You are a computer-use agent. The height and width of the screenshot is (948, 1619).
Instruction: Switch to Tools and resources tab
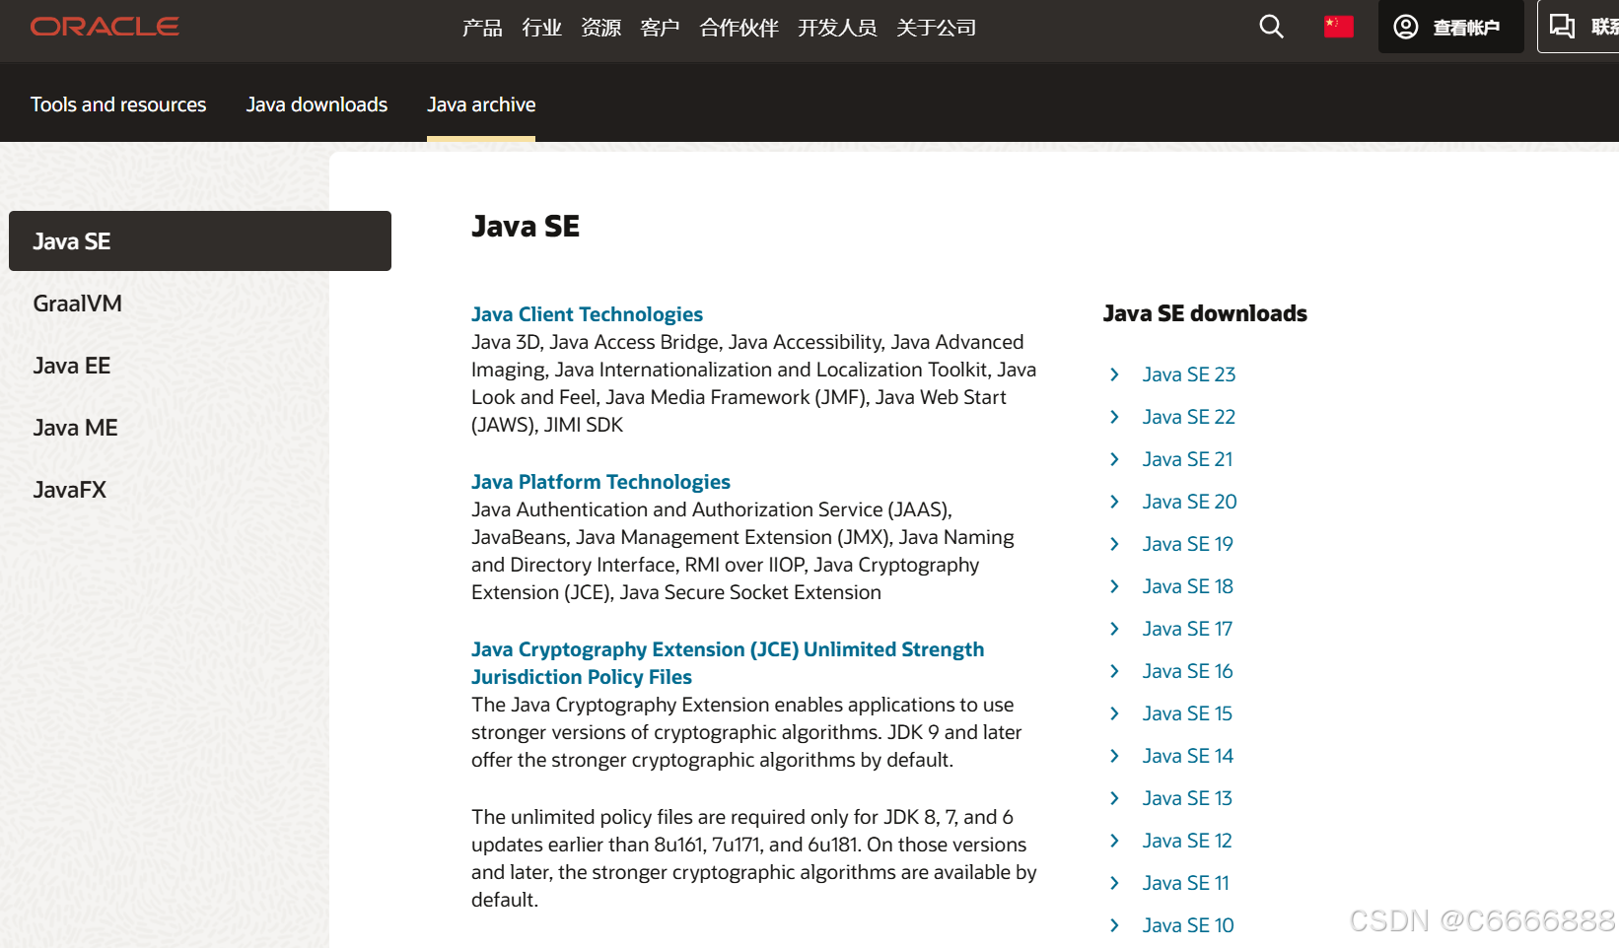coord(118,104)
